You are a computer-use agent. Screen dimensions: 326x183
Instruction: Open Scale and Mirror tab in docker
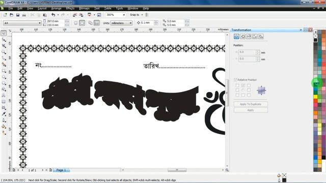[x=249, y=37]
